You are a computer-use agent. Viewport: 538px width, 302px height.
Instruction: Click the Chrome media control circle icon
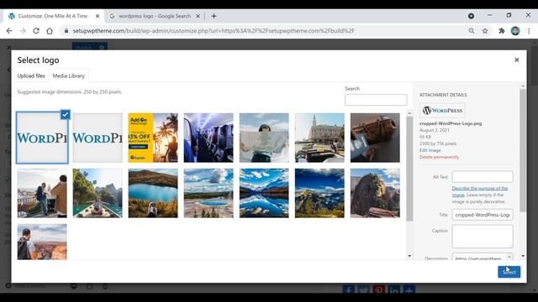coord(471,16)
